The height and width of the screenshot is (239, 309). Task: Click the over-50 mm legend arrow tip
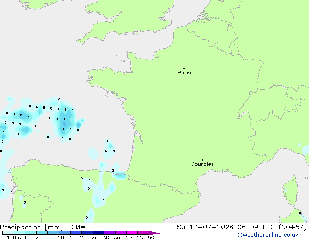tap(154, 233)
